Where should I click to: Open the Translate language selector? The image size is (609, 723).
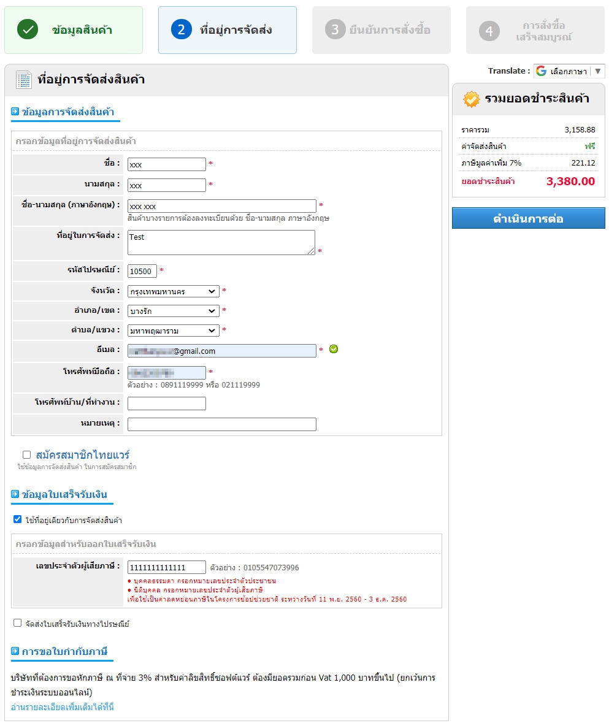pyautogui.click(x=569, y=71)
